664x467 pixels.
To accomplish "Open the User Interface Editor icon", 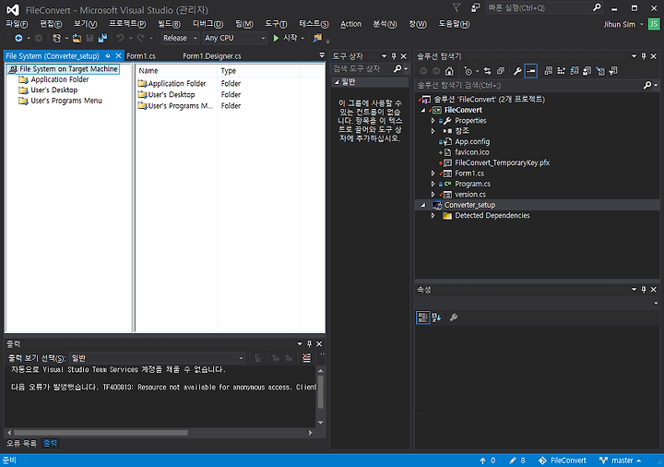I will (587, 71).
